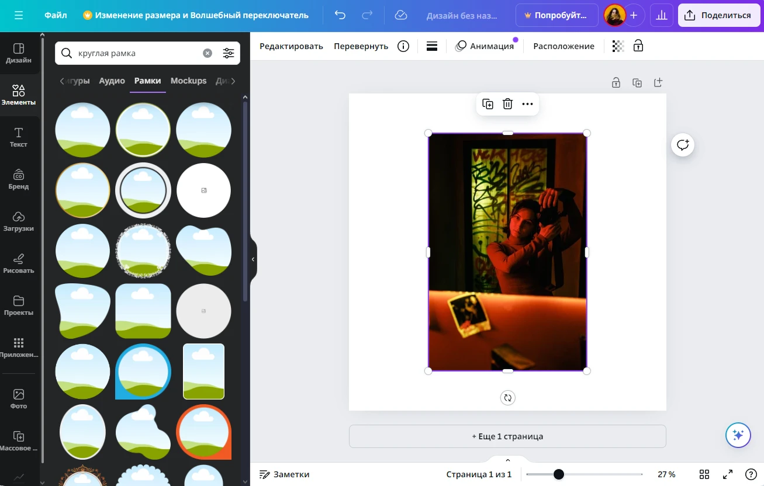Select the circular frame with rough floral edge
Viewport: 764px width, 486px height.
(x=143, y=251)
